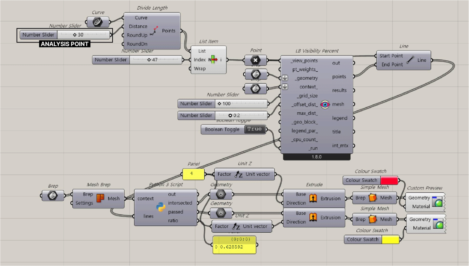Click the _cpu_count_ input label
Viewport: 469px width, 266px height.
(x=305, y=139)
